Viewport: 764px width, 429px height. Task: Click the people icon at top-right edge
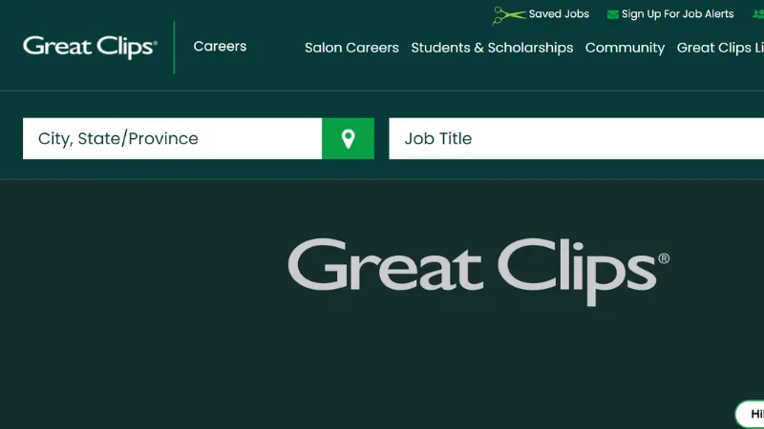pyautogui.click(x=758, y=14)
